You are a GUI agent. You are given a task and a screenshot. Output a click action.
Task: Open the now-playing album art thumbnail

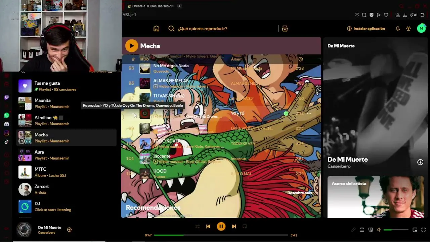tap(24, 230)
